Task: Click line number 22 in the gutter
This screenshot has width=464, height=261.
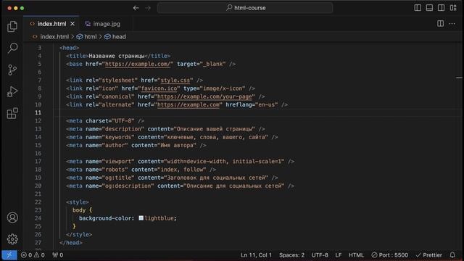Action: (x=38, y=202)
